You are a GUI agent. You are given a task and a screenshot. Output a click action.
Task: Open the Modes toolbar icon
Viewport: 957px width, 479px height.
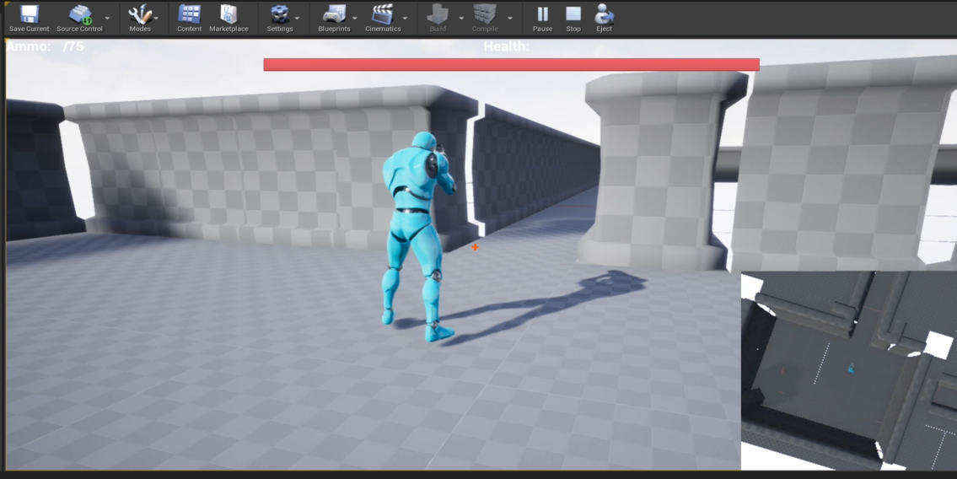coord(140,19)
